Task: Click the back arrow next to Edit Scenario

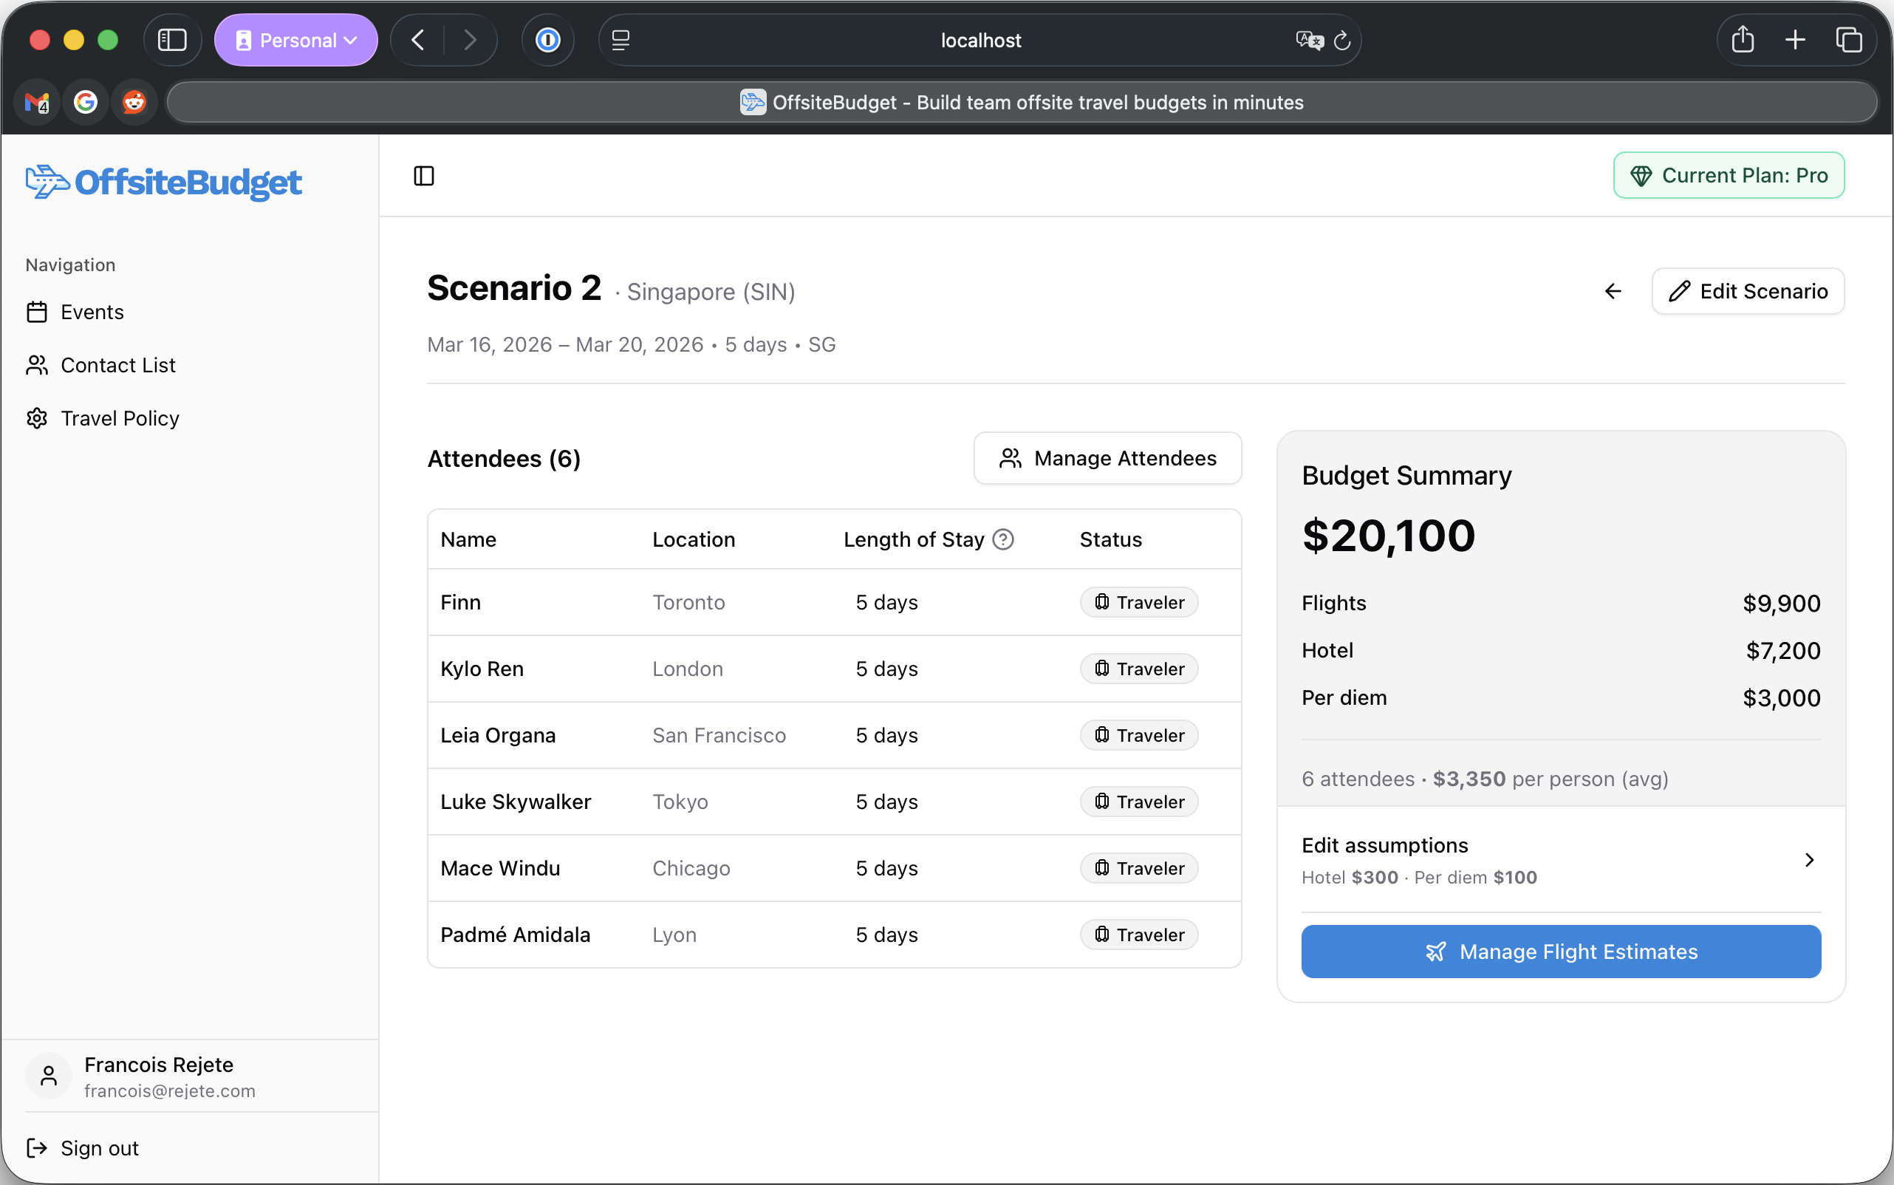Action: tap(1613, 291)
